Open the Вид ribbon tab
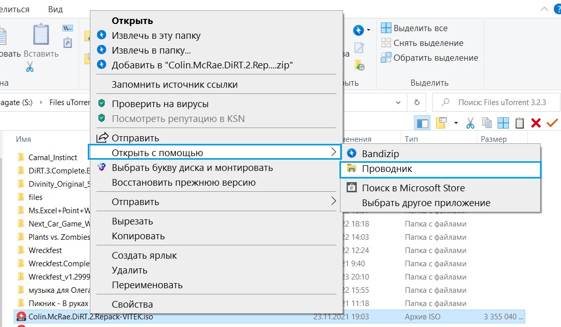This screenshot has height=327, width=561. [x=56, y=9]
